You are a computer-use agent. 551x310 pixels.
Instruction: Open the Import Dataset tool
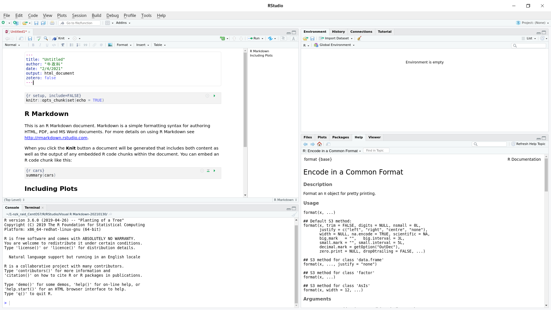335,38
